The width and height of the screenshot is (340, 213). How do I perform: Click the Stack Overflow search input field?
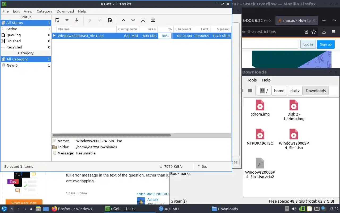point(270,44)
